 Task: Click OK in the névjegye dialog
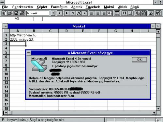point(140,60)
